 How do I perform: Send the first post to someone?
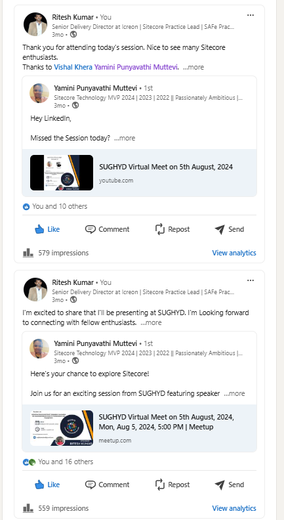click(x=229, y=229)
